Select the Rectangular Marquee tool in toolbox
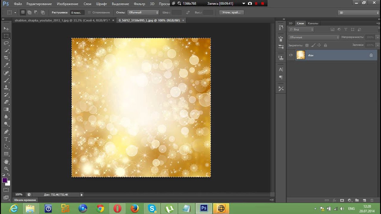Image resolution: width=381 pixels, height=214 pixels. click(6, 36)
